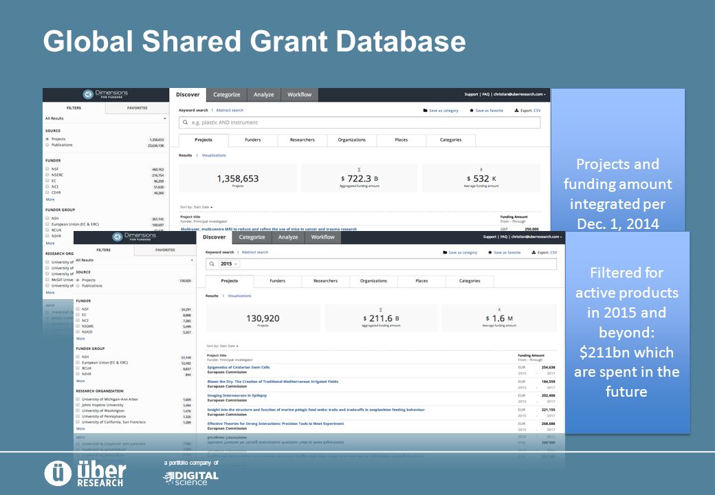Viewport: 715px width, 495px height.
Task: Open the Multi-user, multi-centre MRI project link
Action: click(x=269, y=229)
